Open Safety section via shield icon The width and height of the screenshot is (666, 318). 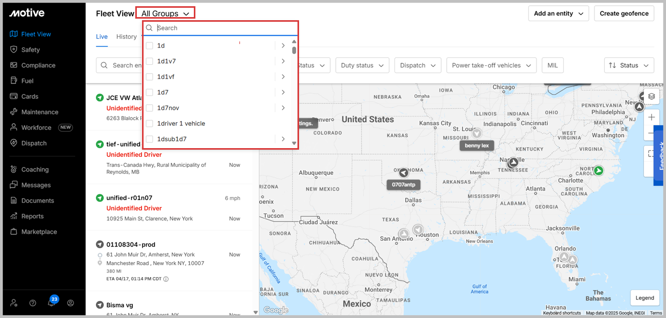pos(14,50)
